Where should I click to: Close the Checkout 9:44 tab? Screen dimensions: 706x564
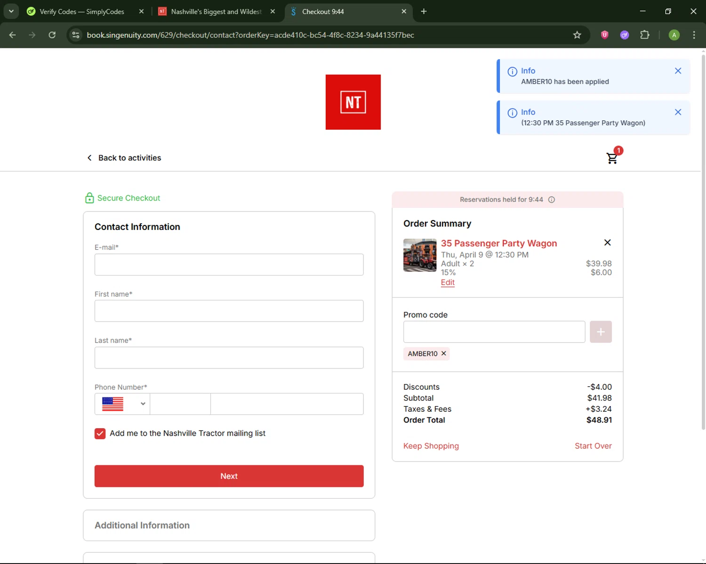[x=404, y=11]
